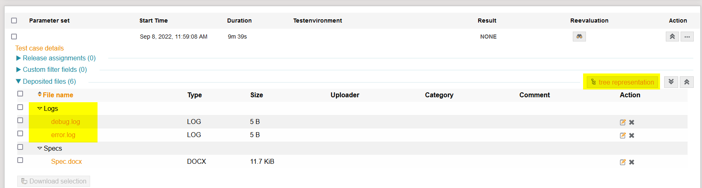Viewport: 702px width, 188px height.
Task: Edit the Spec.docx file entry
Action: point(623,162)
